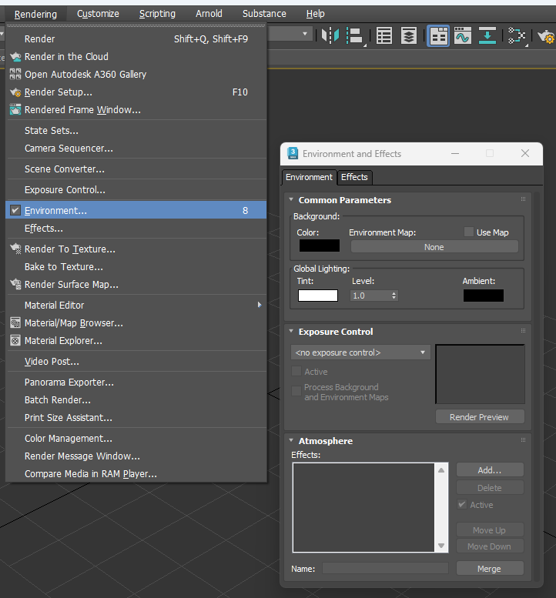The height and width of the screenshot is (598, 556).
Task: Click the Render Preview button
Action: [480, 417]
